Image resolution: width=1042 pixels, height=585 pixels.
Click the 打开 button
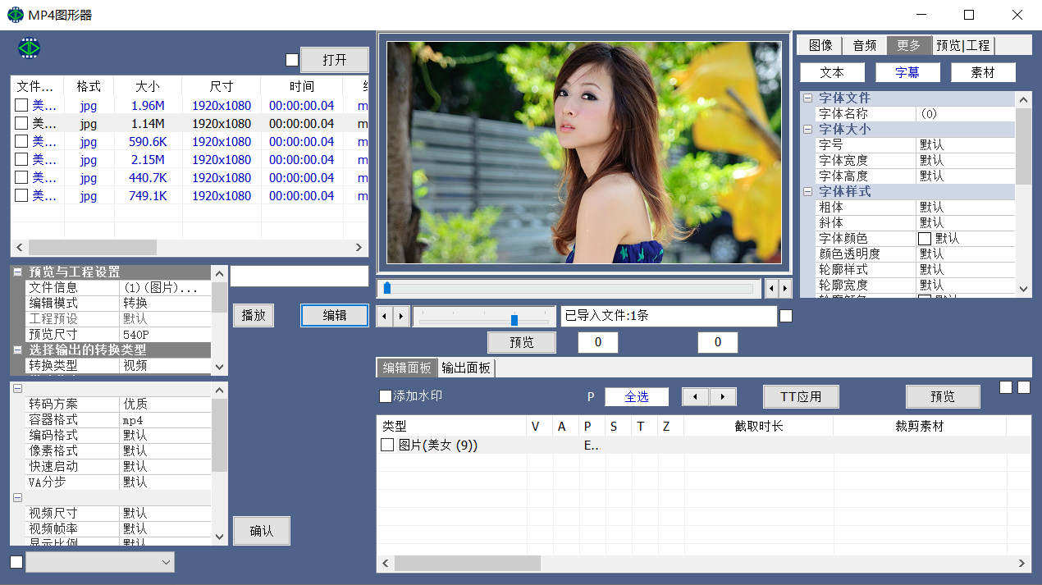click(335, 60)
